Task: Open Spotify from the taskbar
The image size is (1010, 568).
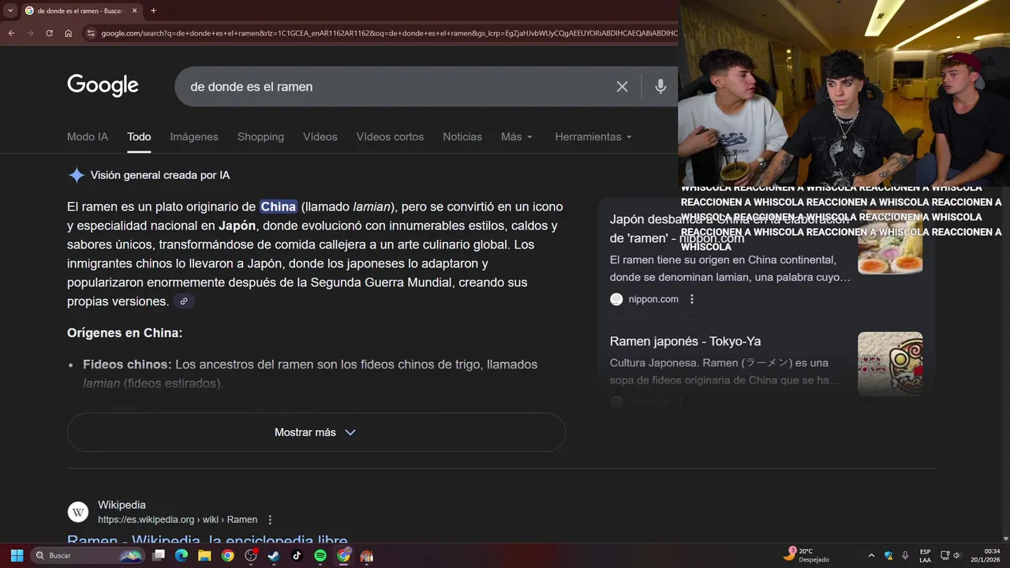Action: [x=320, y=555]
